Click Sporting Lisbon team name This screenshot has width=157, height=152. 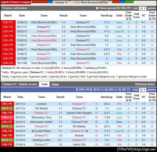pos(41,140)
